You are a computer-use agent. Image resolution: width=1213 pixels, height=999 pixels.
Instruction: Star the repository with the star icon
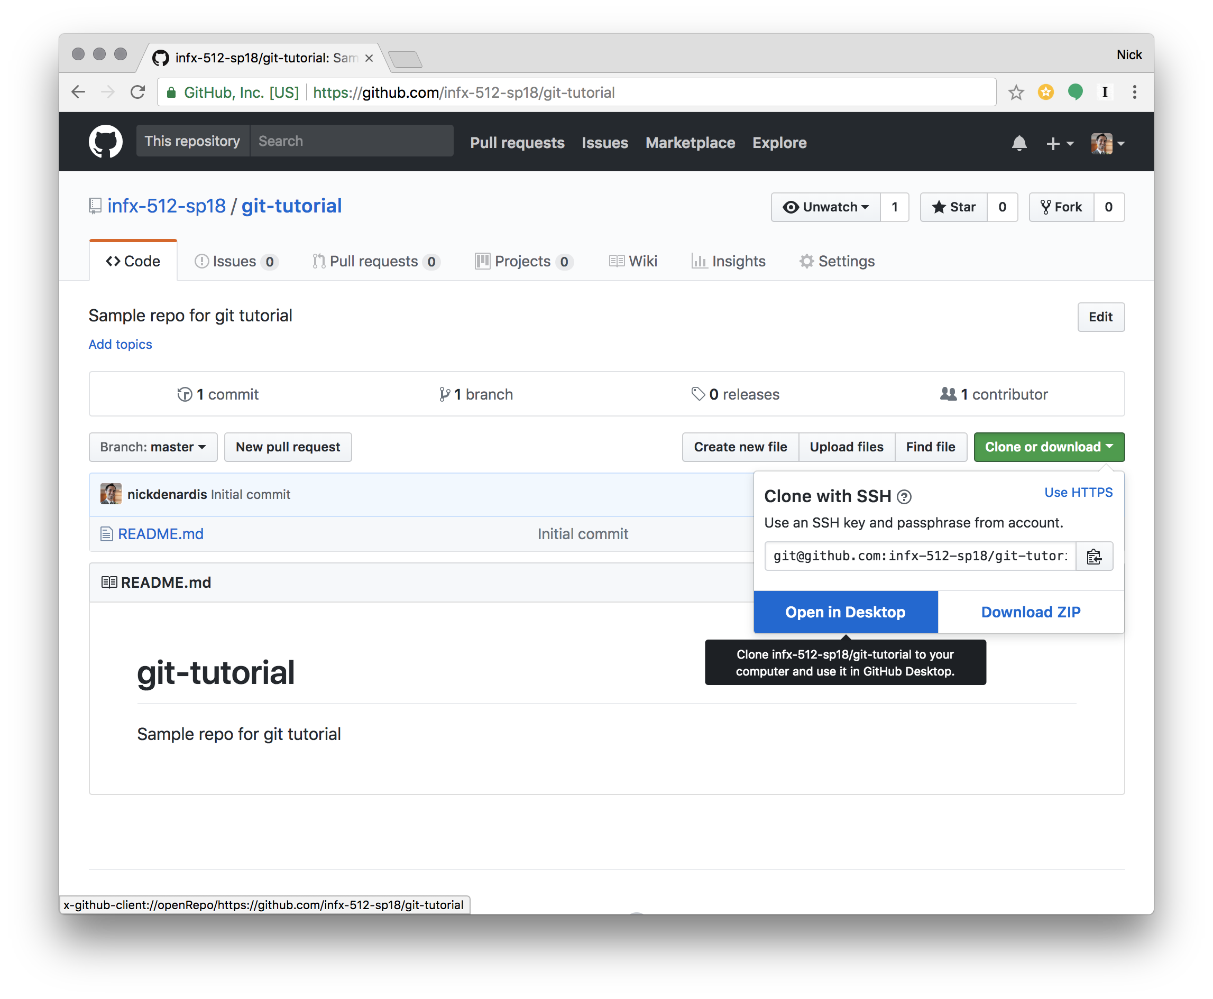click(x=939, y=207)
